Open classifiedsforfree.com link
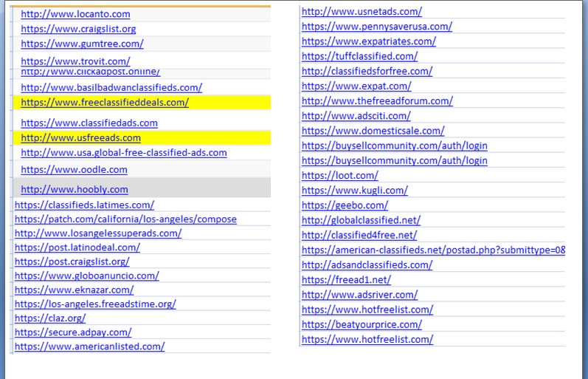The image size is (588, 379). (x=367, y=72)
